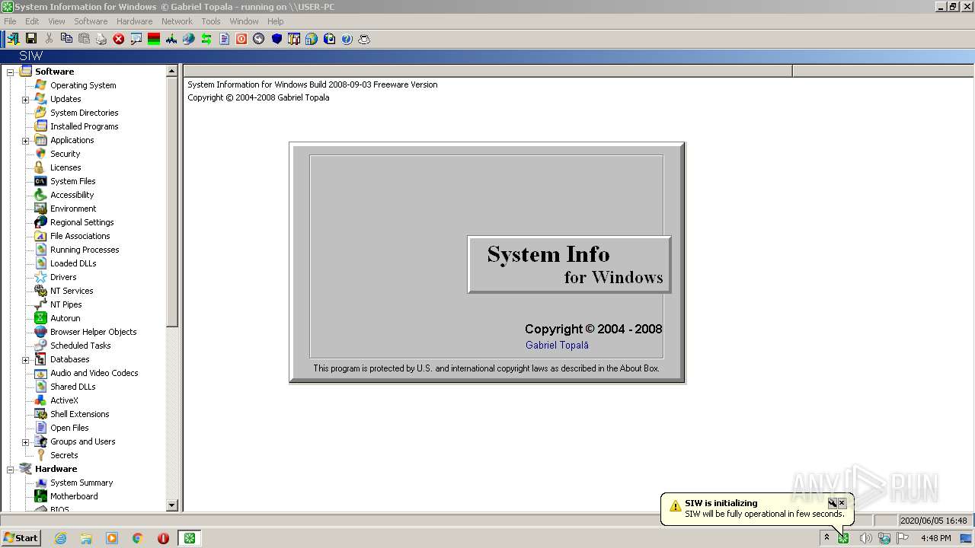Expand the Applications tree node
The image size is (975, 548).
(25, 140)
